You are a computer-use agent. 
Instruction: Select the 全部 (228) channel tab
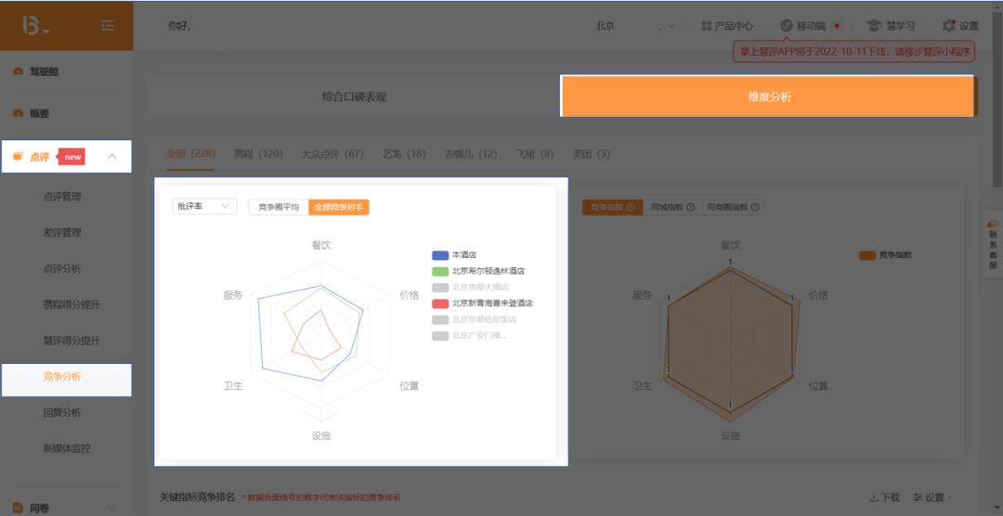coord(190,154)
